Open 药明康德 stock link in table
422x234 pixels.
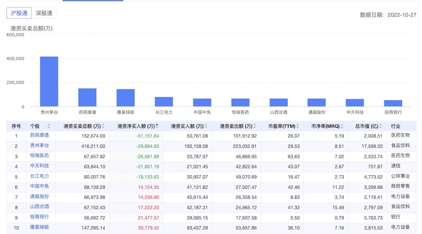(39, 136)
